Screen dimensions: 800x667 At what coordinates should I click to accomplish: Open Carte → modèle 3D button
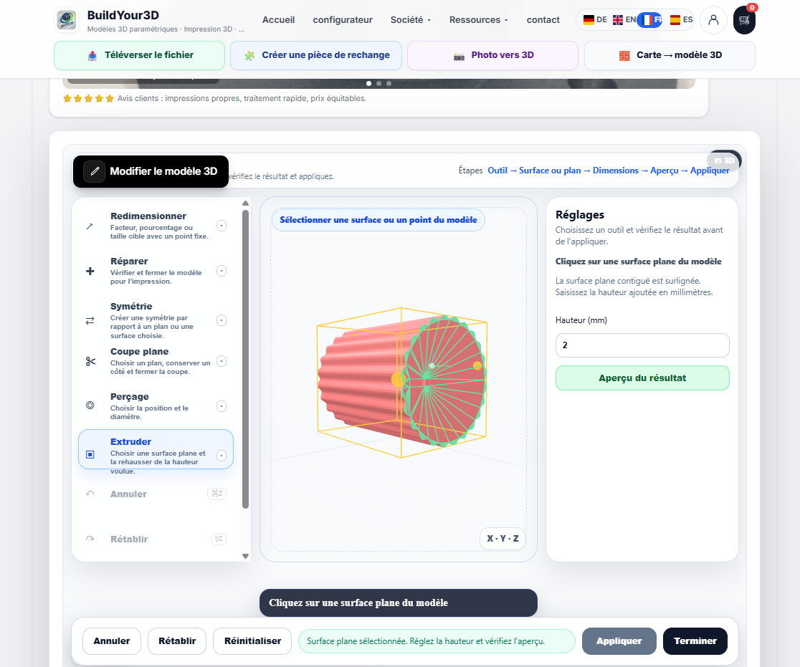point(670,55)
